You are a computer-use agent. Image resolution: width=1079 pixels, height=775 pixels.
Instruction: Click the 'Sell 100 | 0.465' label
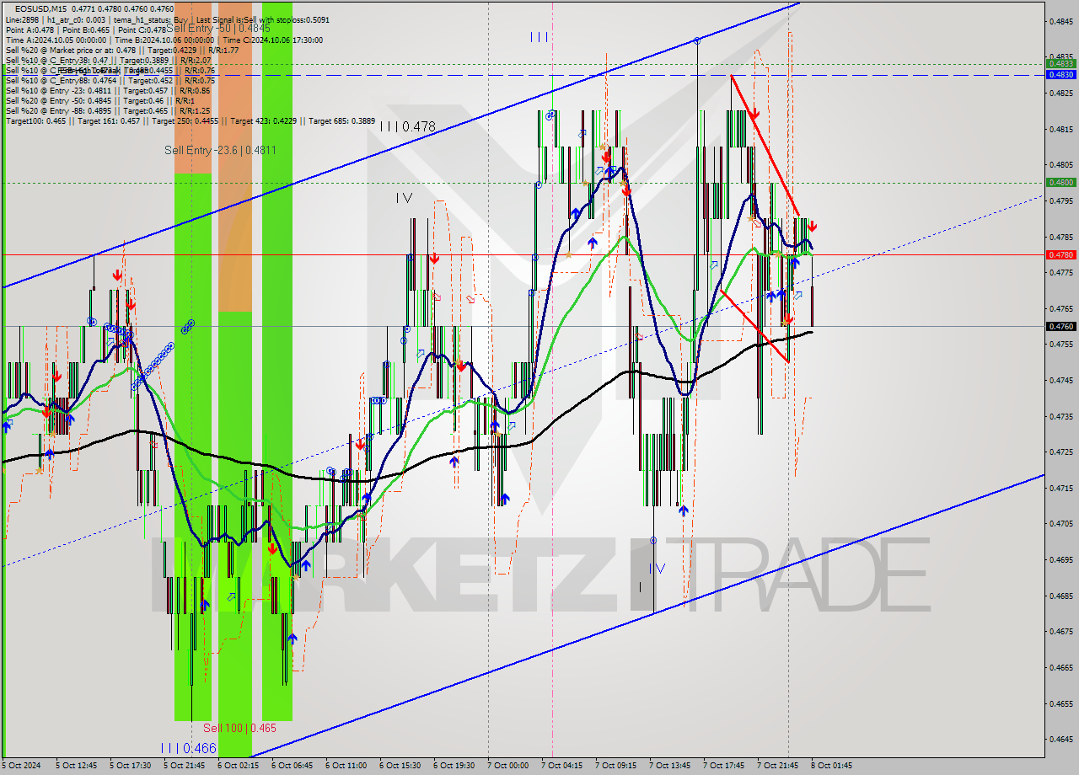239,727
